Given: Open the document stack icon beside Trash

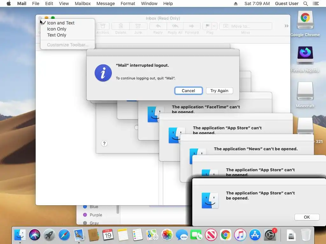Looking at the screenshot, I should point(291,235).
